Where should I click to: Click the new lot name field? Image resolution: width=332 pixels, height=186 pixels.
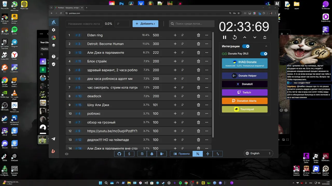[x=84, y=24]
